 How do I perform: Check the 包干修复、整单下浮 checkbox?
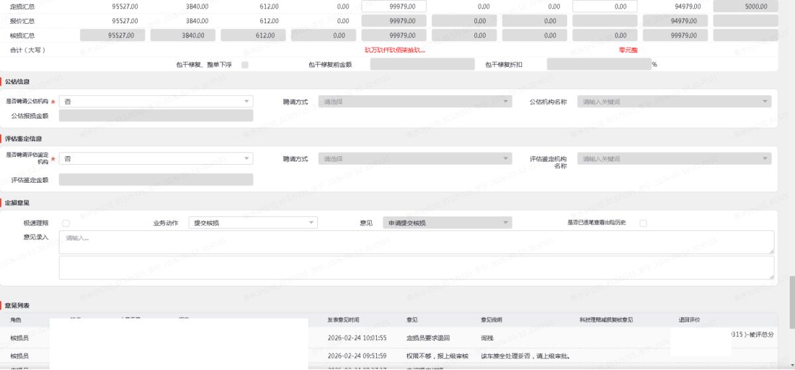click(x=245, y=65)
